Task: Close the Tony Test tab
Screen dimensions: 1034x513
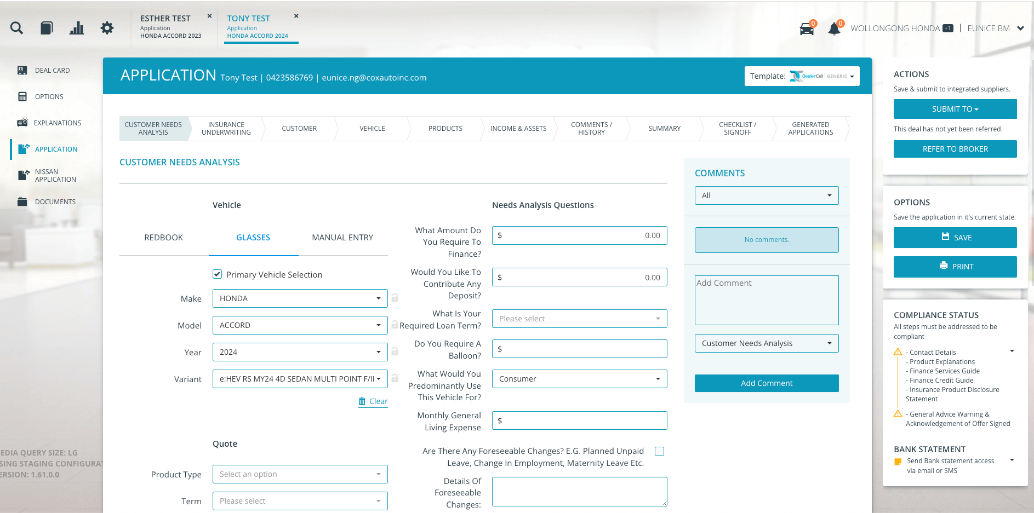Action: (x=296, y=16)
